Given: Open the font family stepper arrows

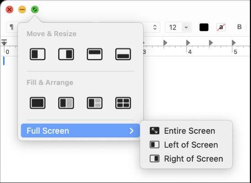Looking at the screenshot, I should pyautogui.click(x=155, y=27).
